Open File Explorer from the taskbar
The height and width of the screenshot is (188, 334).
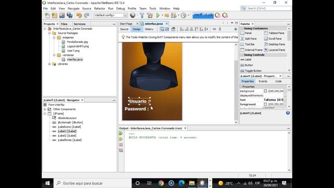pyautogui.click(x=192, y=183)
